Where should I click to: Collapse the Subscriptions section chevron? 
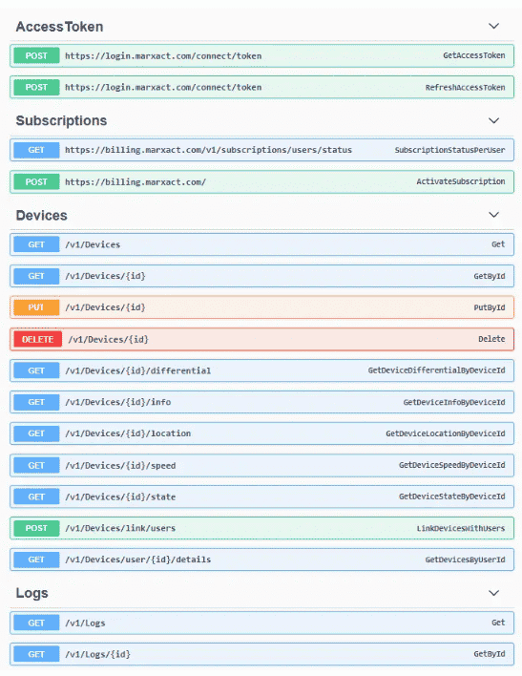click(x=493, y=120)
